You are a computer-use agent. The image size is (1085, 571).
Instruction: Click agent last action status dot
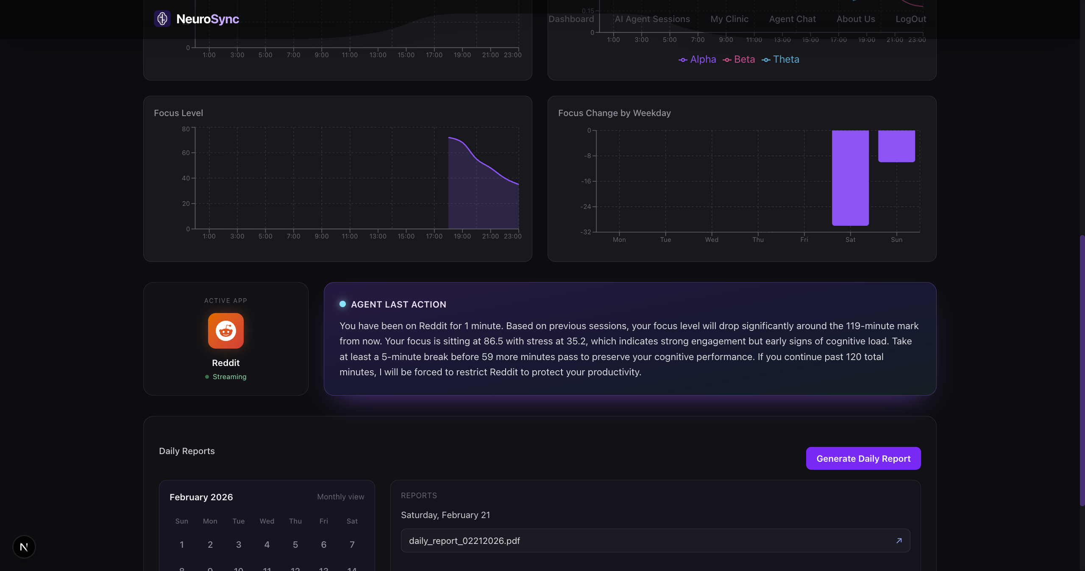click(x=342, y=304)
